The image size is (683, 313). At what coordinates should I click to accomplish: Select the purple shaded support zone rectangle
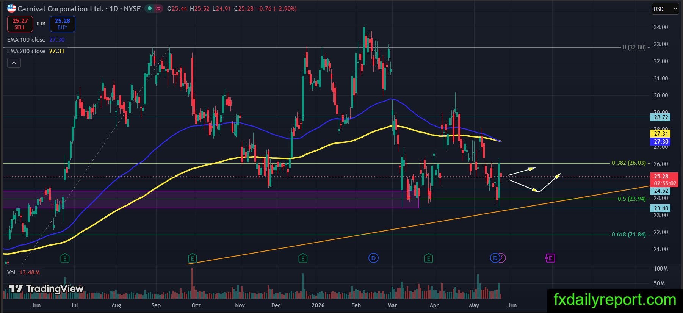tap(211, 199)
